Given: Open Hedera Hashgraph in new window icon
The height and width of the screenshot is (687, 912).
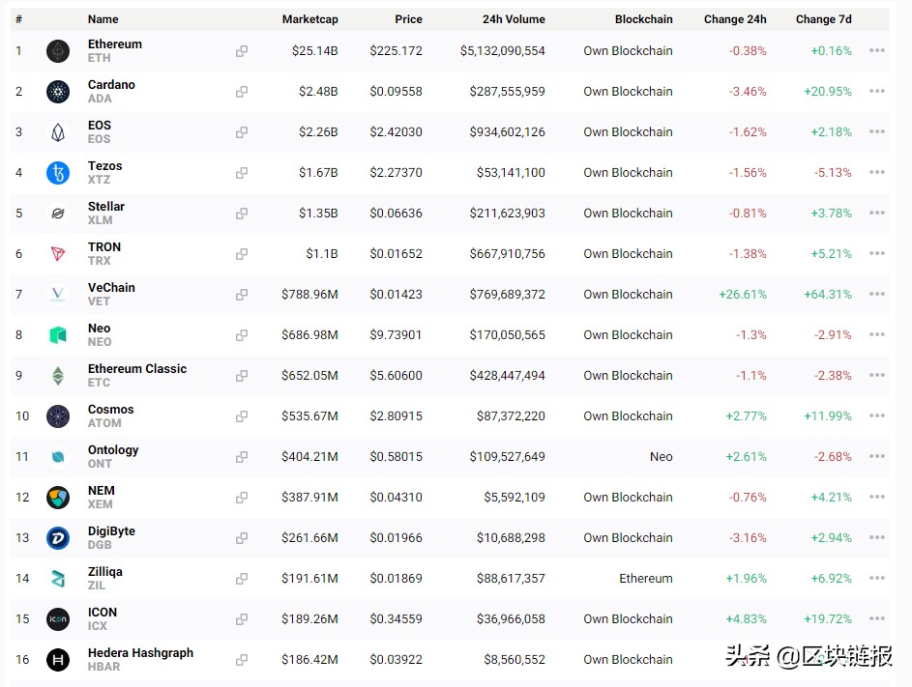Looking at the screenshot, I should (x=242, y=660).
